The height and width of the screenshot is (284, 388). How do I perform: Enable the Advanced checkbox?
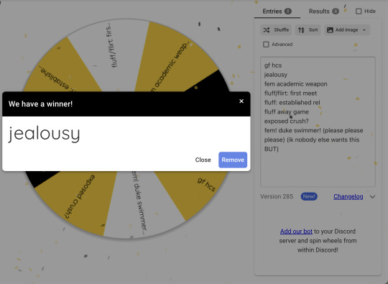pos(266,45)
